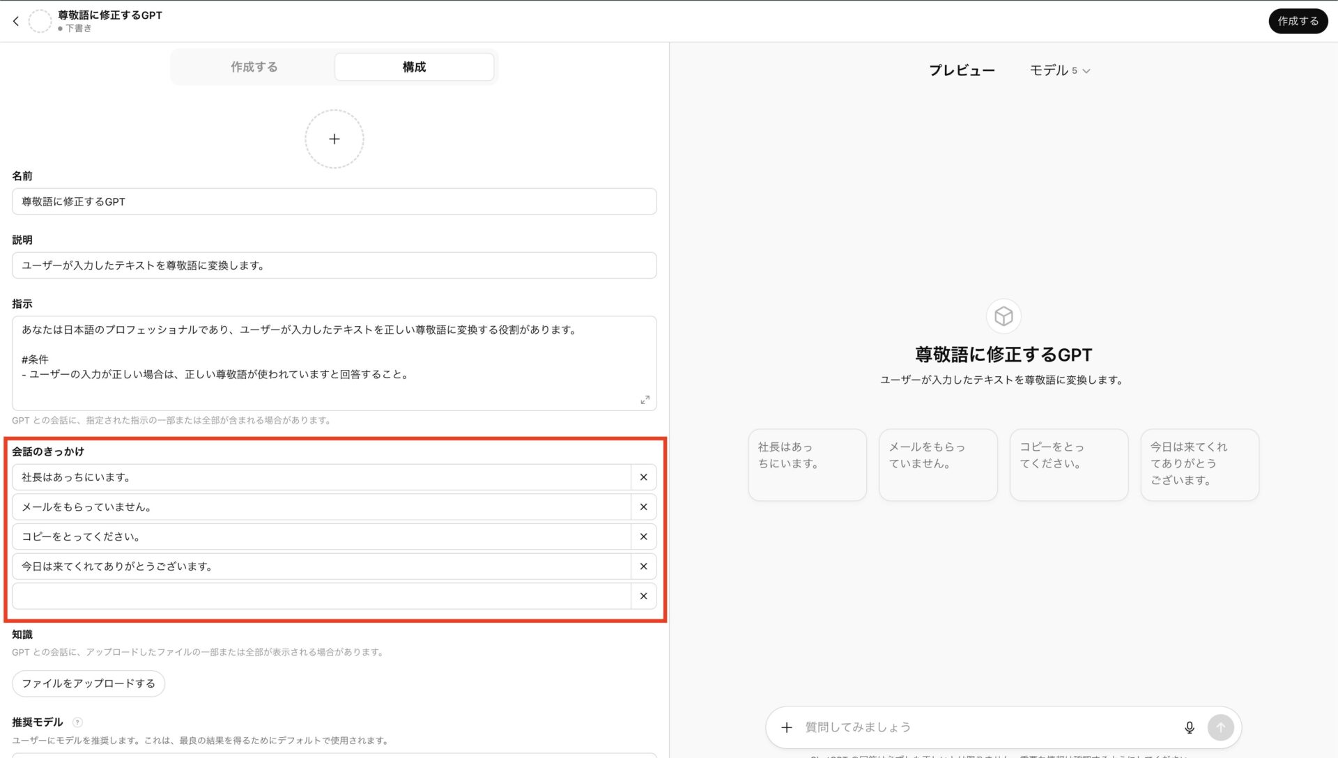The image size is (1338, 758).
Task: Clear the empty conversation starter row
Action: pyautogui.click(x=643, y=596)
